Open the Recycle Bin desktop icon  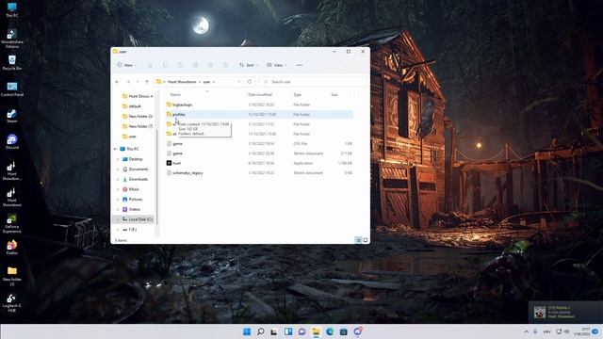click(x=12, y=63)
